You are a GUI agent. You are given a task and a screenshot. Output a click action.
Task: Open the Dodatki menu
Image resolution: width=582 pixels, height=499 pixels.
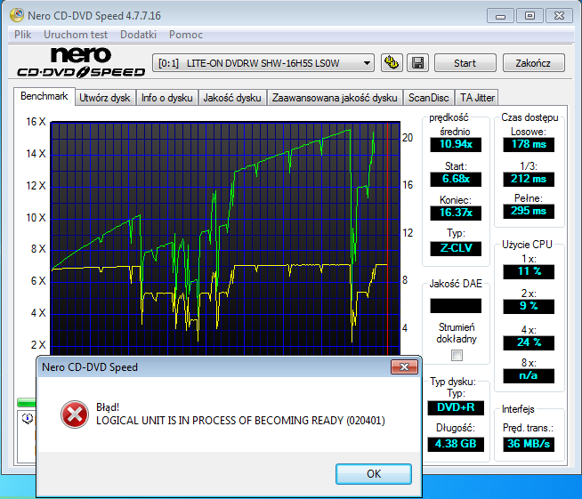coord(138,35)
